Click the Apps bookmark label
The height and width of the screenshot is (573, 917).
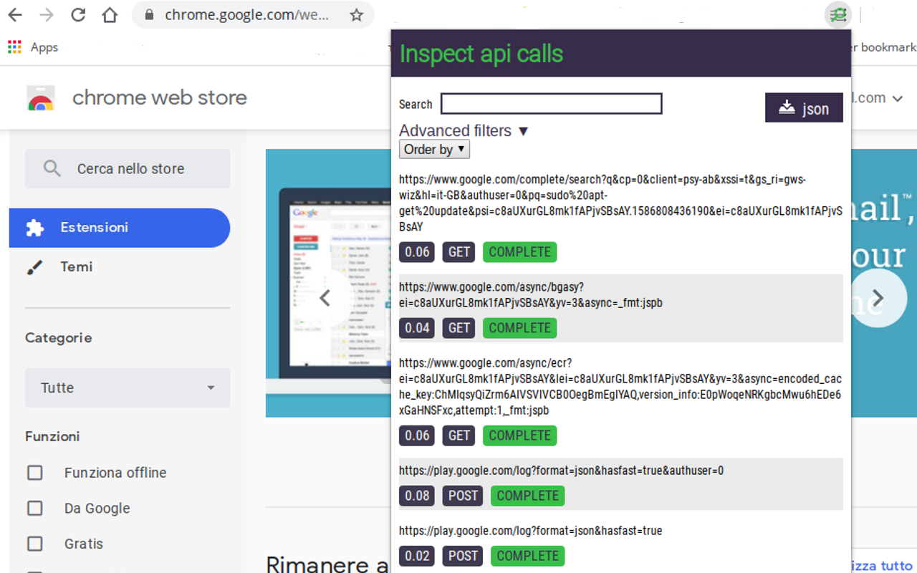[x=44, y=47]
